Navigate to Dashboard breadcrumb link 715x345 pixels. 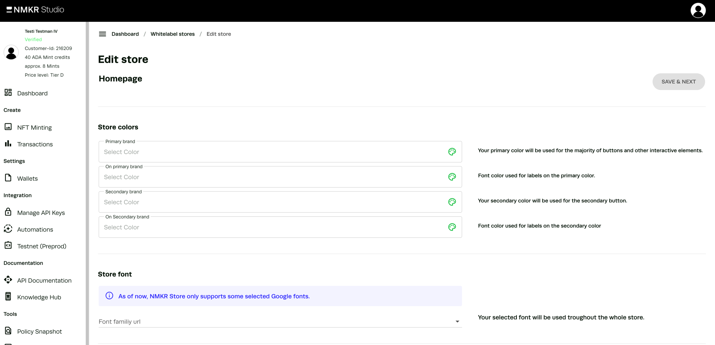coord(125,34)
